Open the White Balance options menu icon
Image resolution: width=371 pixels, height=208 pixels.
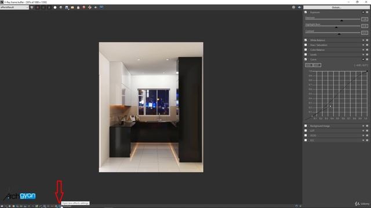coord(367,40)
